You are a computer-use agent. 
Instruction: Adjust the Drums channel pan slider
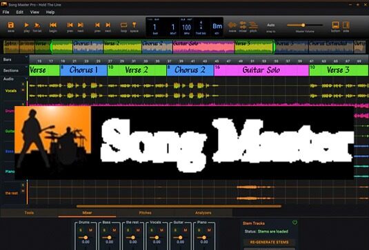point(86,238)
